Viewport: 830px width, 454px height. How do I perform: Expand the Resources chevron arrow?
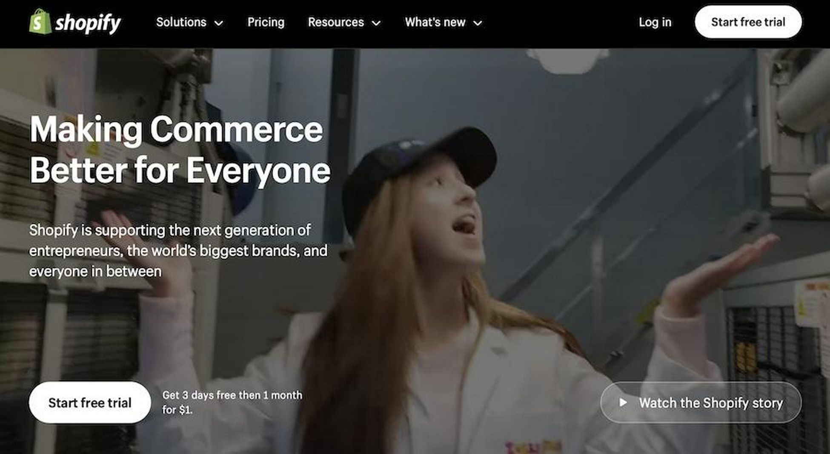pyautogui.click(x=376, y=23)
